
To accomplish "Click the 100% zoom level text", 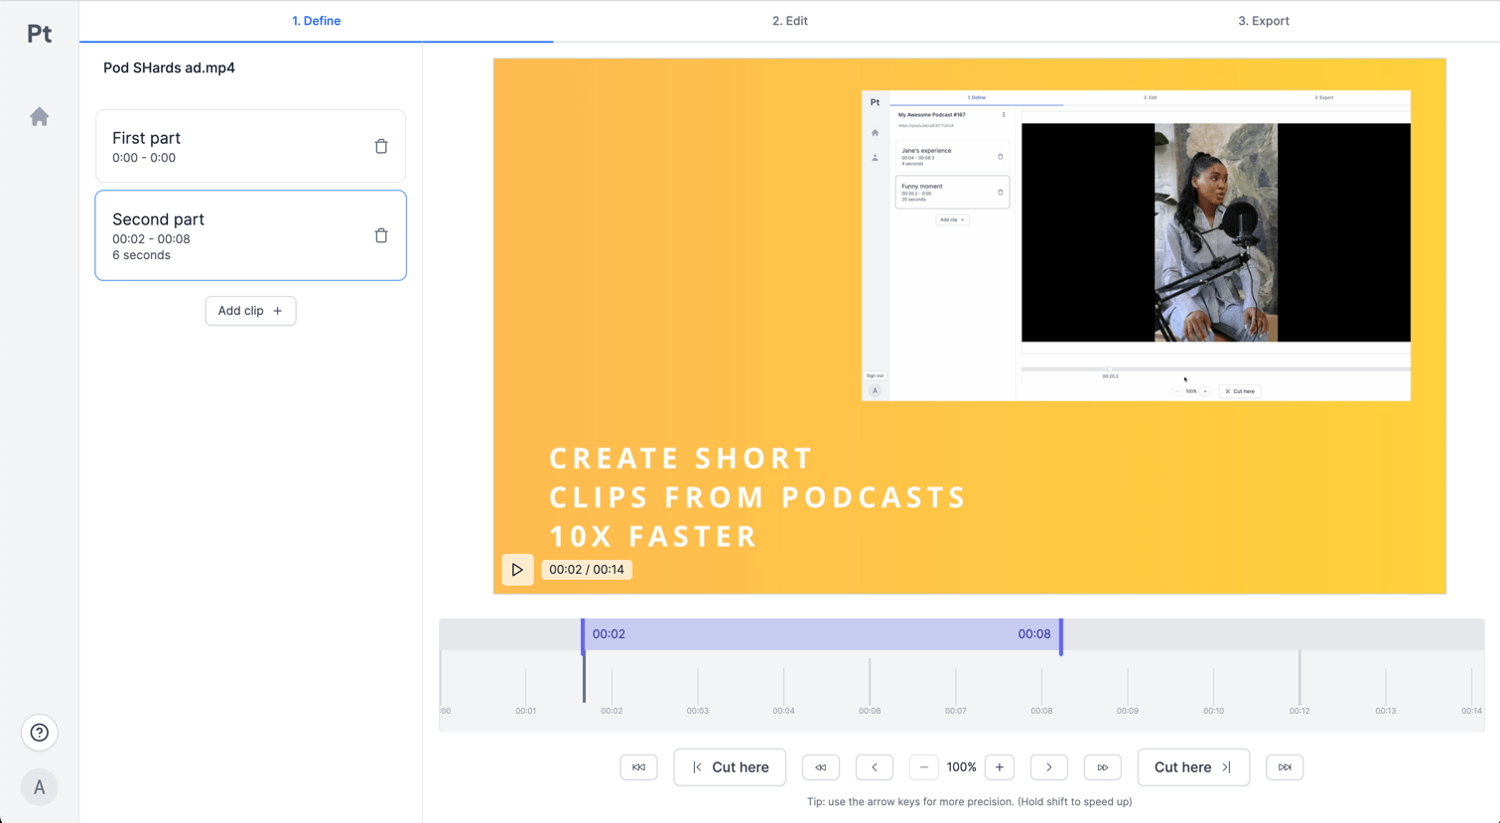I will click(x=961, y=767).
